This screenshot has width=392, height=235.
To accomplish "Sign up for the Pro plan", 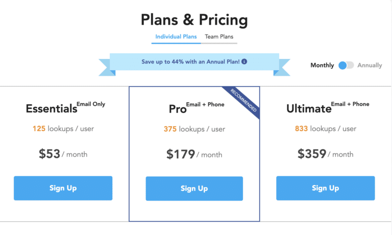I will [x=194, y=189].
